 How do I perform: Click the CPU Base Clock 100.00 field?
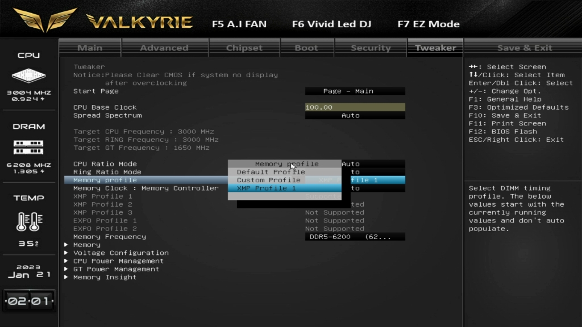(x=355, y=107)
